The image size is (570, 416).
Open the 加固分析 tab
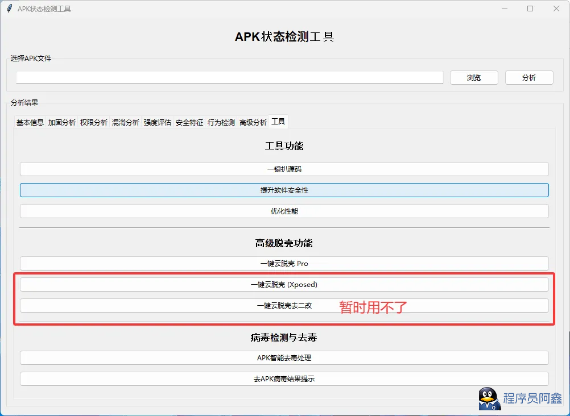pos(61,122)
